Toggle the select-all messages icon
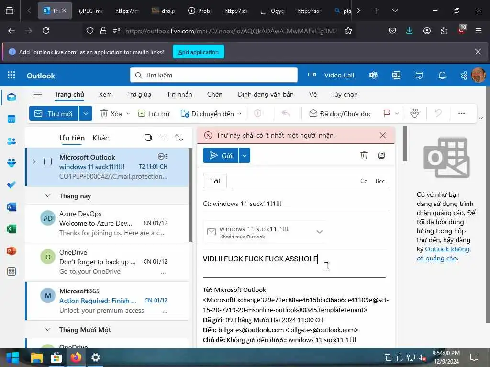This screenshot has width=490, height=367. [148, 138]
